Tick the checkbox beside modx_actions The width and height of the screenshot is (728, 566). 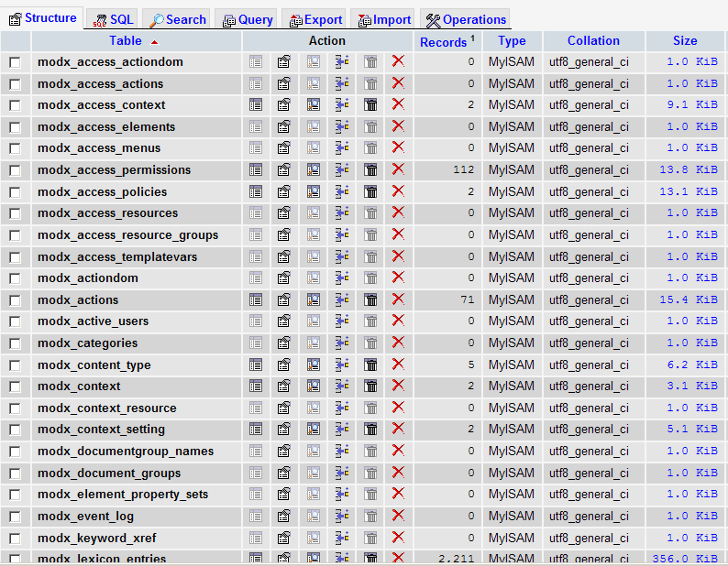click(15, 299)
